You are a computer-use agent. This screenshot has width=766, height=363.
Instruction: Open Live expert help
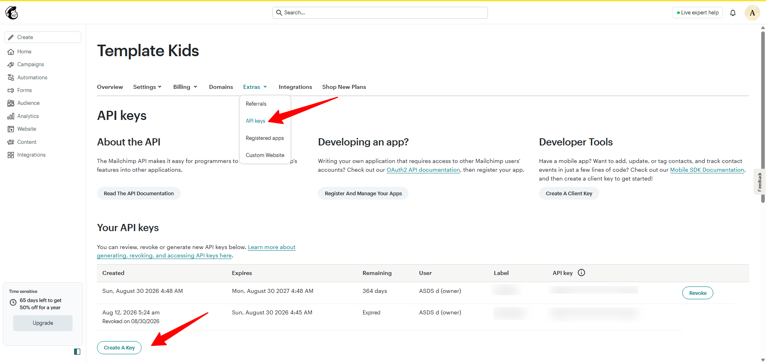click(x=697, y=13)
